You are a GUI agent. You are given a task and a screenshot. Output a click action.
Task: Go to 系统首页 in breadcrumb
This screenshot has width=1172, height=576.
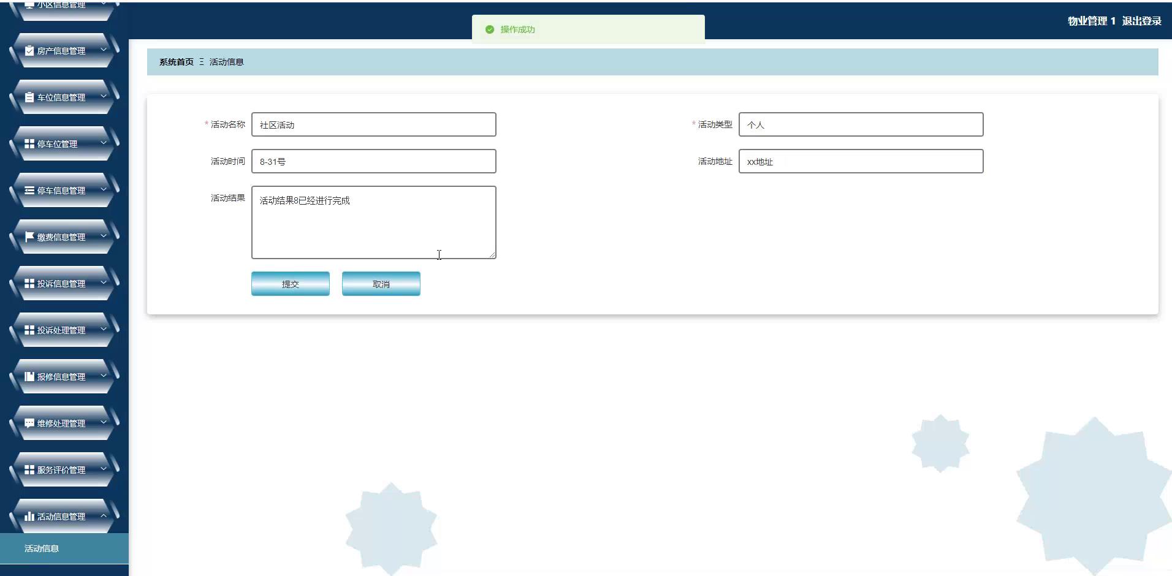(x=177, y=62)
